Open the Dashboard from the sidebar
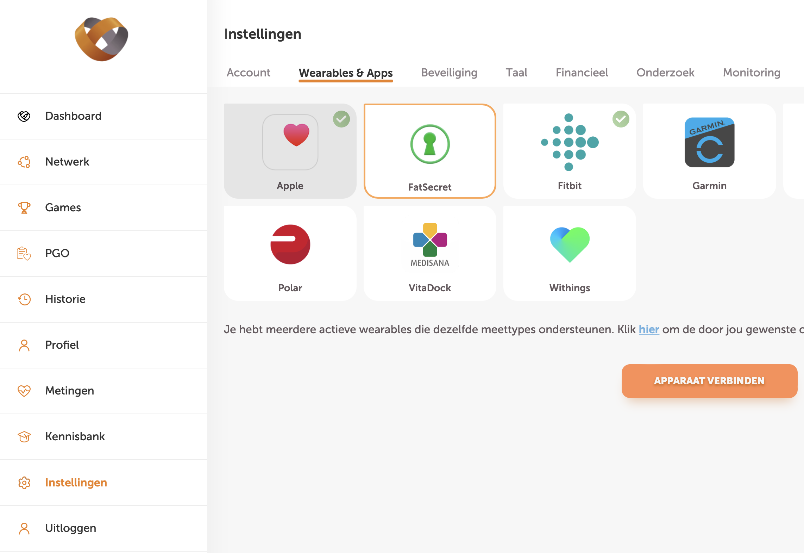Screen dimensions: 804x553 coord(73,116)
